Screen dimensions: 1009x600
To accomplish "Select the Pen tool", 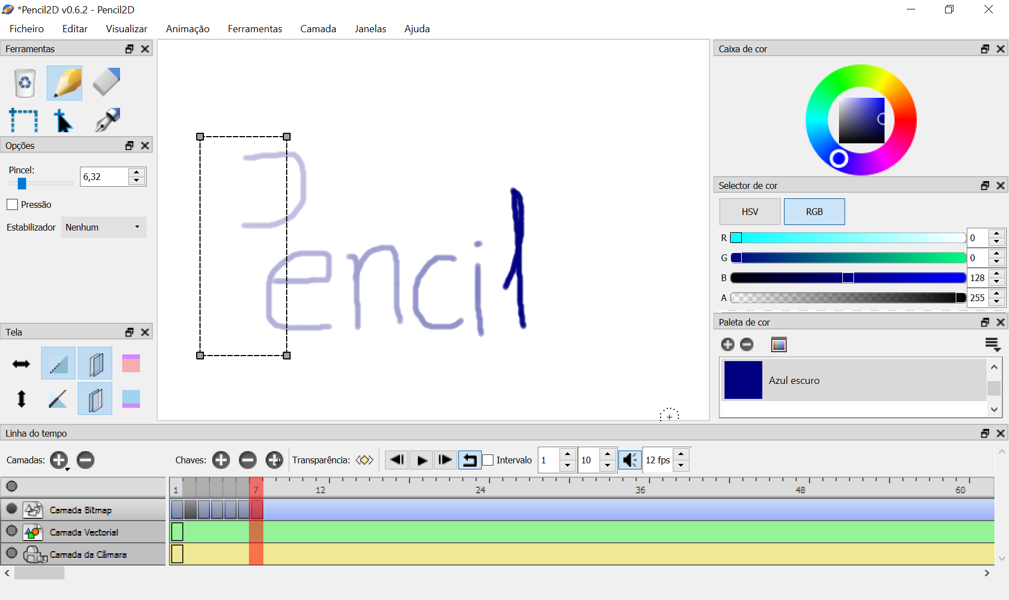I will (x=107, y=120).
